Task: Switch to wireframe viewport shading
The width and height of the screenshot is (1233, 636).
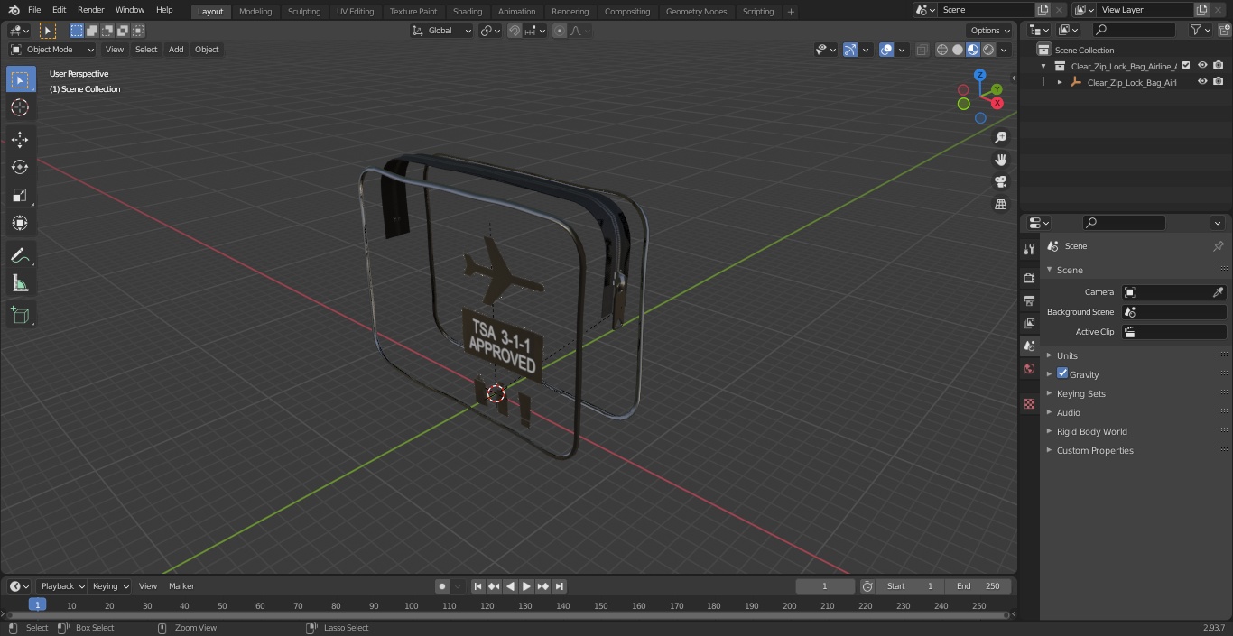Action: tap(942, 50)
